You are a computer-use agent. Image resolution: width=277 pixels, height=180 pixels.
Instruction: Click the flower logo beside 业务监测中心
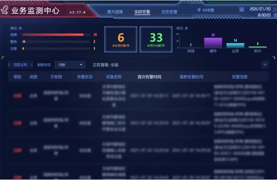click(x=4, y=10)
